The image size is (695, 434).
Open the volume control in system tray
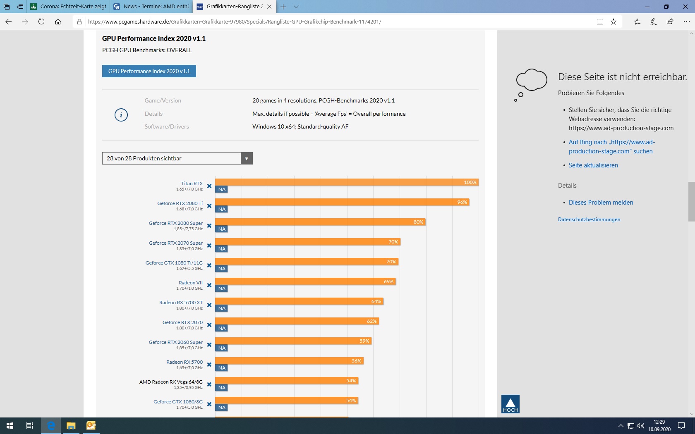(641, 426)
